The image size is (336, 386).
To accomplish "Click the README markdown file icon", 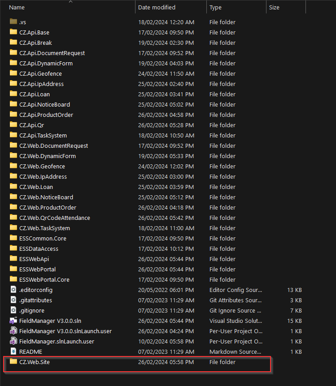I will tap(13, 352).
